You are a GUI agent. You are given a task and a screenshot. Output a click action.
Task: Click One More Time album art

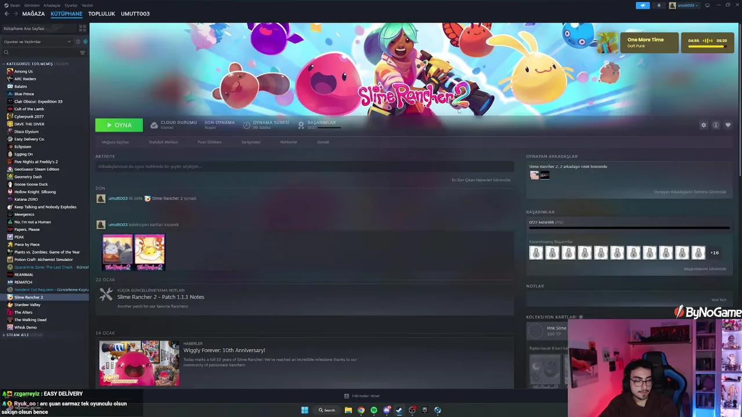(608, 43)
